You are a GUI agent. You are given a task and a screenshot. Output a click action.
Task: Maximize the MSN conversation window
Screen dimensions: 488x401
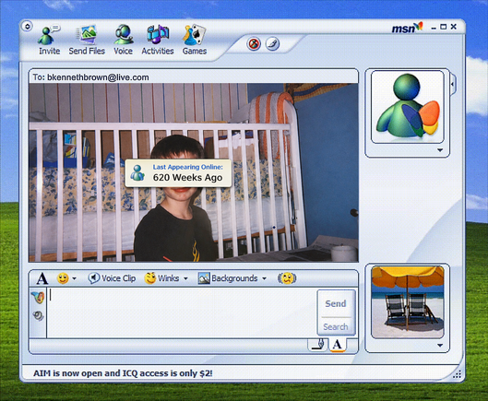pyautogui.click(x=444, y=27)
